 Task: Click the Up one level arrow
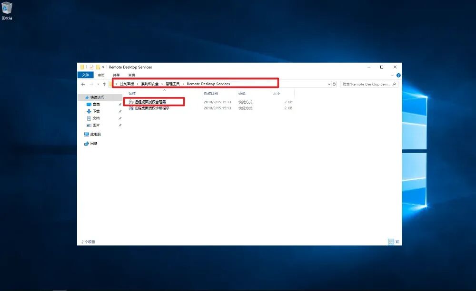pos(104,84)
